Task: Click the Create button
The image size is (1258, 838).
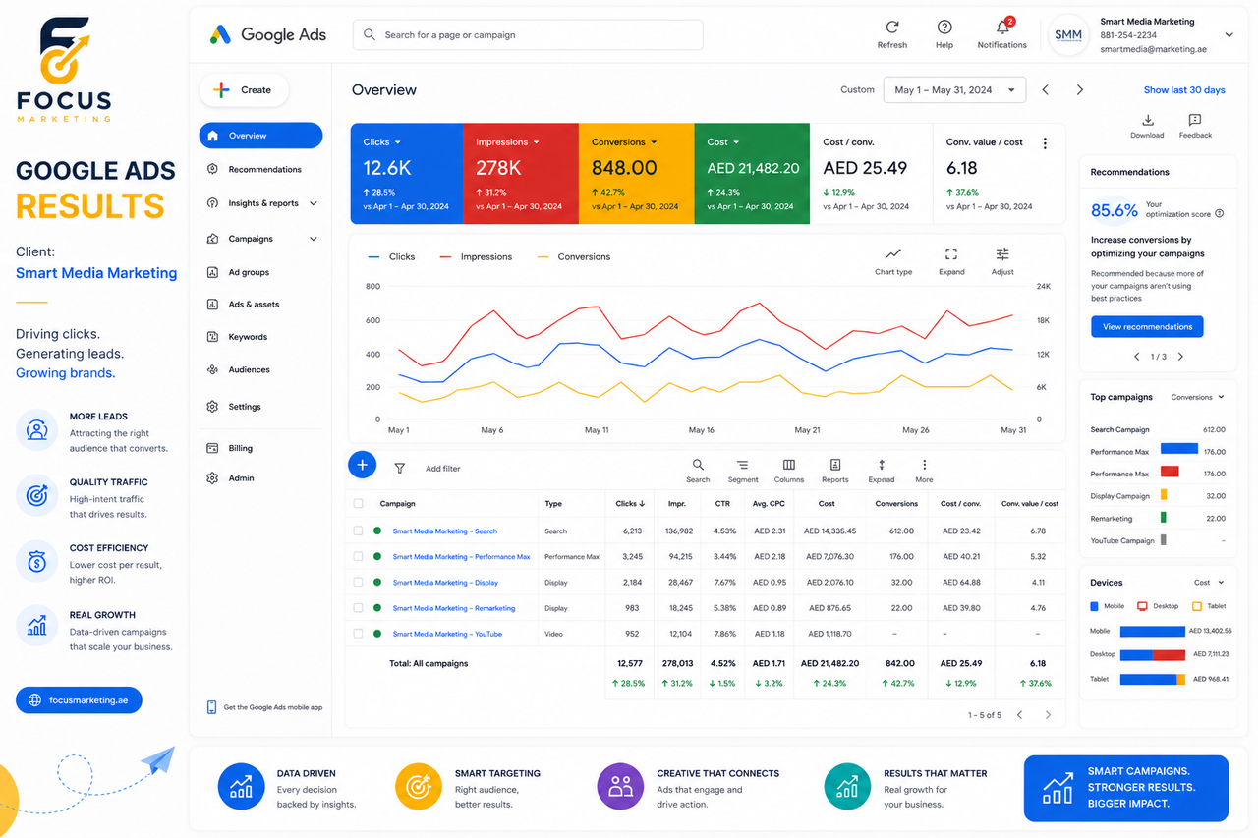Action: (244, 90)
